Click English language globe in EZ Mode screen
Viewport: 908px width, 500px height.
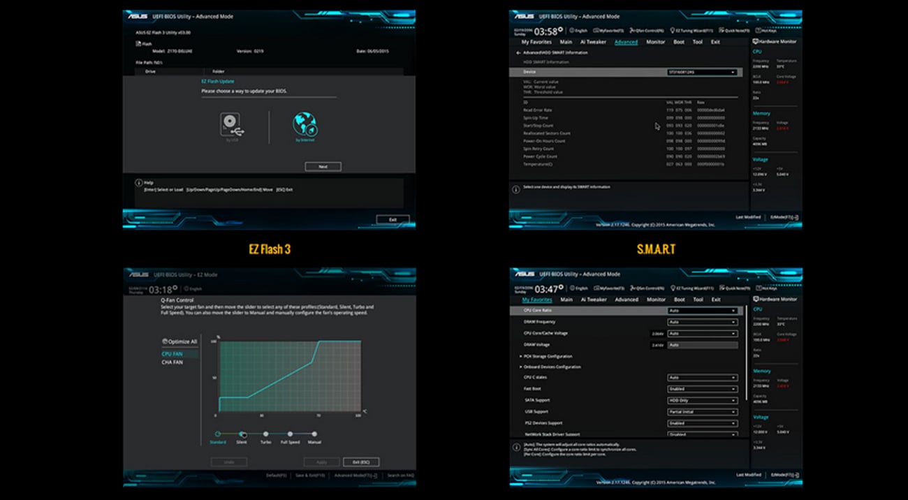coord(186,288)
